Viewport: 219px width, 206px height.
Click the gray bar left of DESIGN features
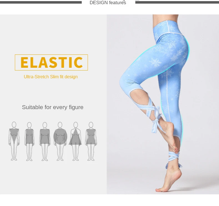tap(41, 2)
